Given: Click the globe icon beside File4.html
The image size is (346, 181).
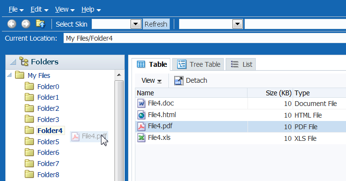Looking at the screenshot, I should click(x=141, y=115).
